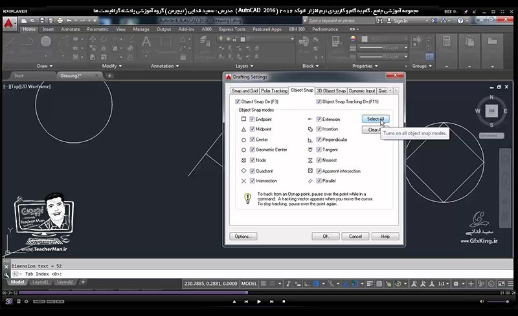
Task: Click the Undo arrow icon
Action: click(69, 21)
